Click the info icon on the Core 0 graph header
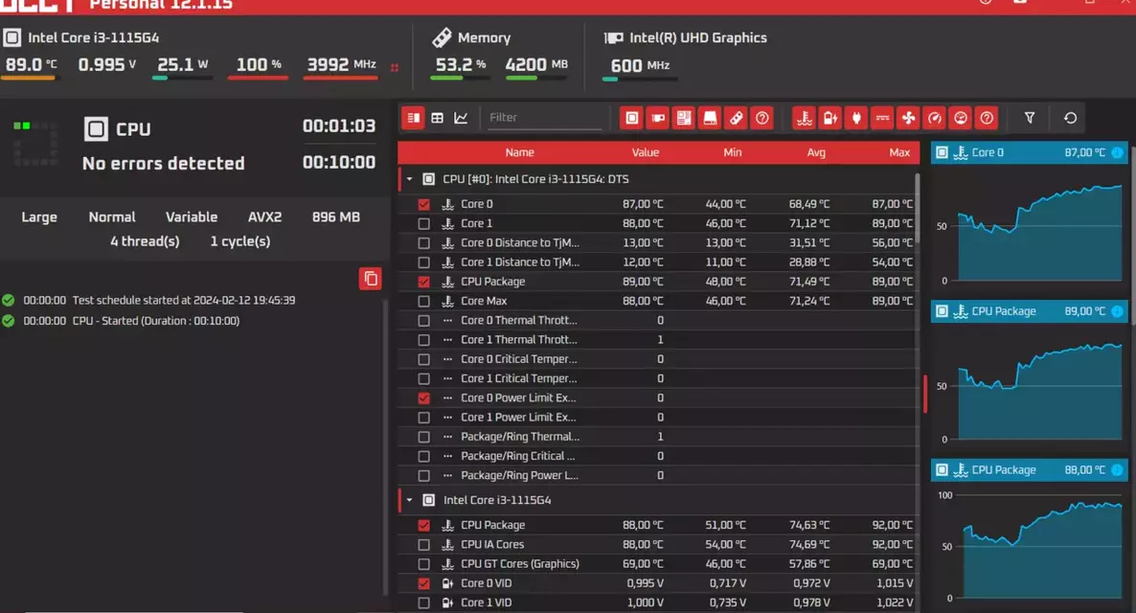This screenshot has height=613, width=1136. [1117, 153]
